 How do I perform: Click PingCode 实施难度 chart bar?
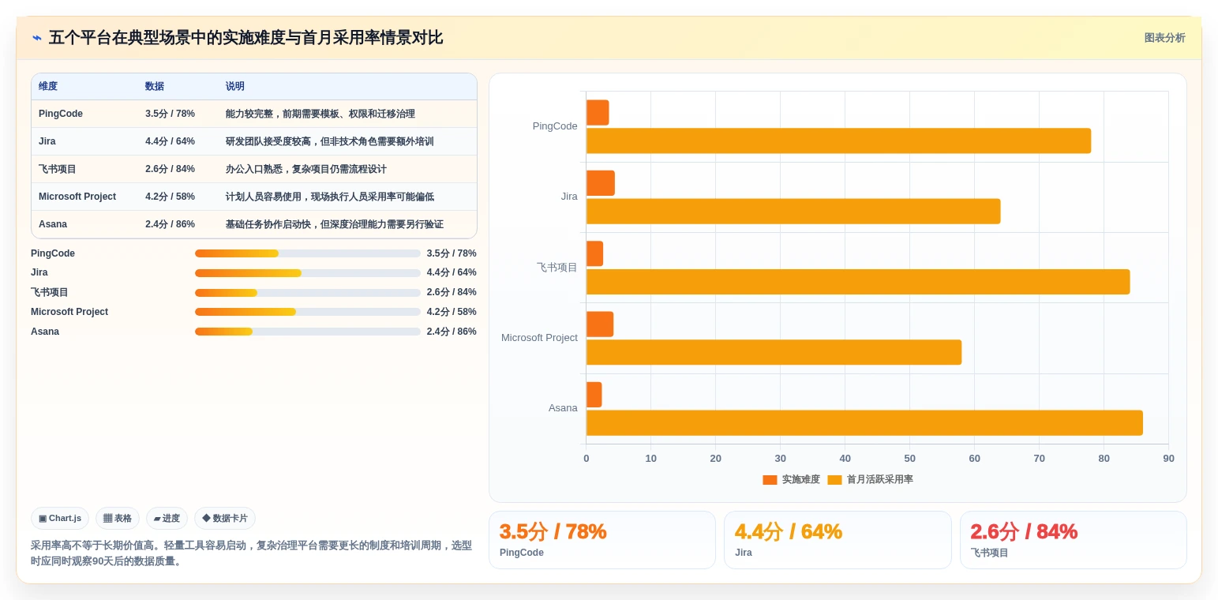[x=598, y=113]
